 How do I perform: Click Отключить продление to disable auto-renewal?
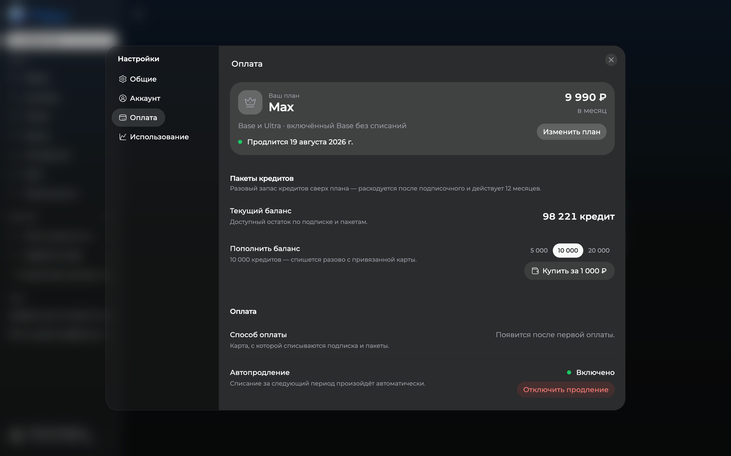[x=566, y=390]
